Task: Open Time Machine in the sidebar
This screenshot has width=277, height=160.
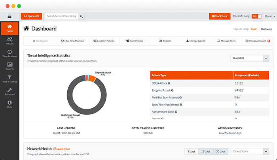Action: coord(9,53)
